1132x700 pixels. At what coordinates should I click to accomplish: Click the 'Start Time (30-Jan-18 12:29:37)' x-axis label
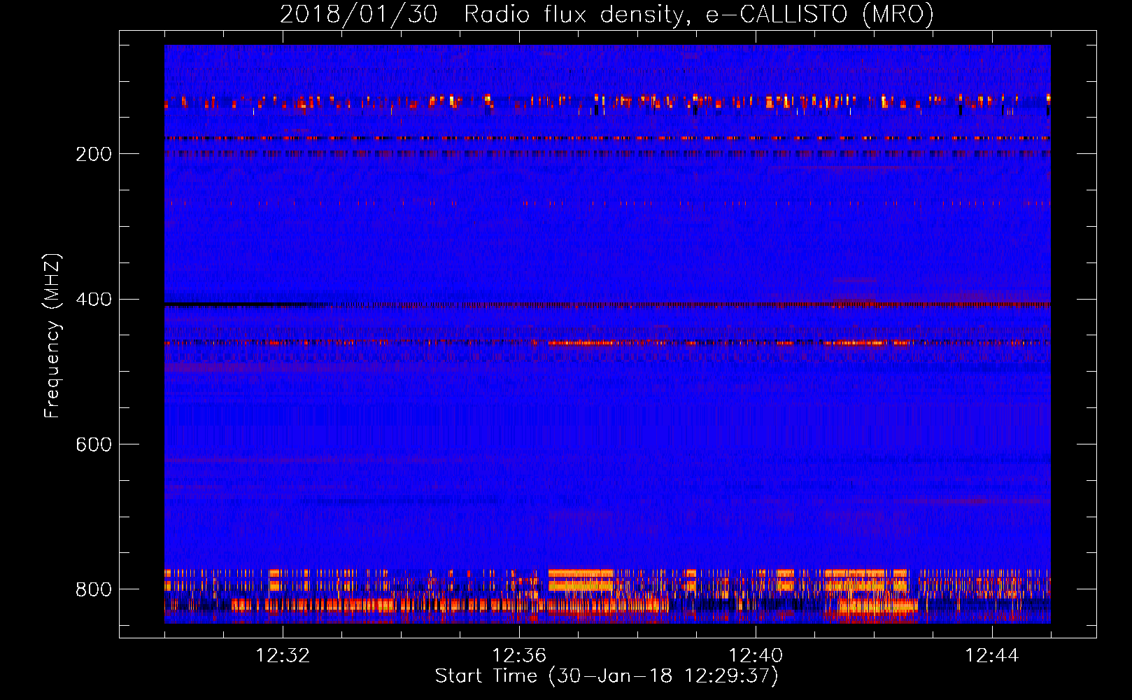(607, 676)
